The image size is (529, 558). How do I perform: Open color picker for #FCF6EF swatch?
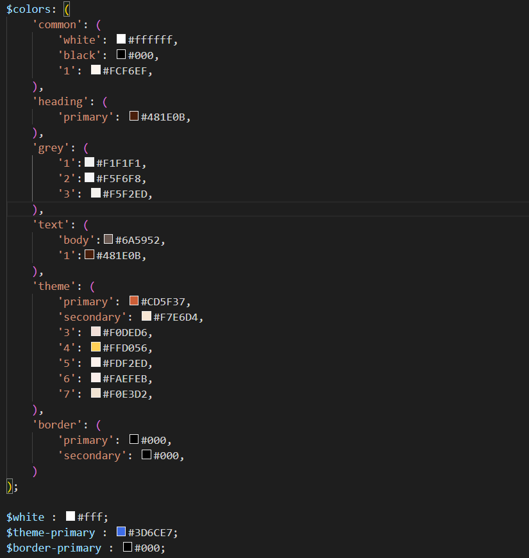click(x=96, y=71)
